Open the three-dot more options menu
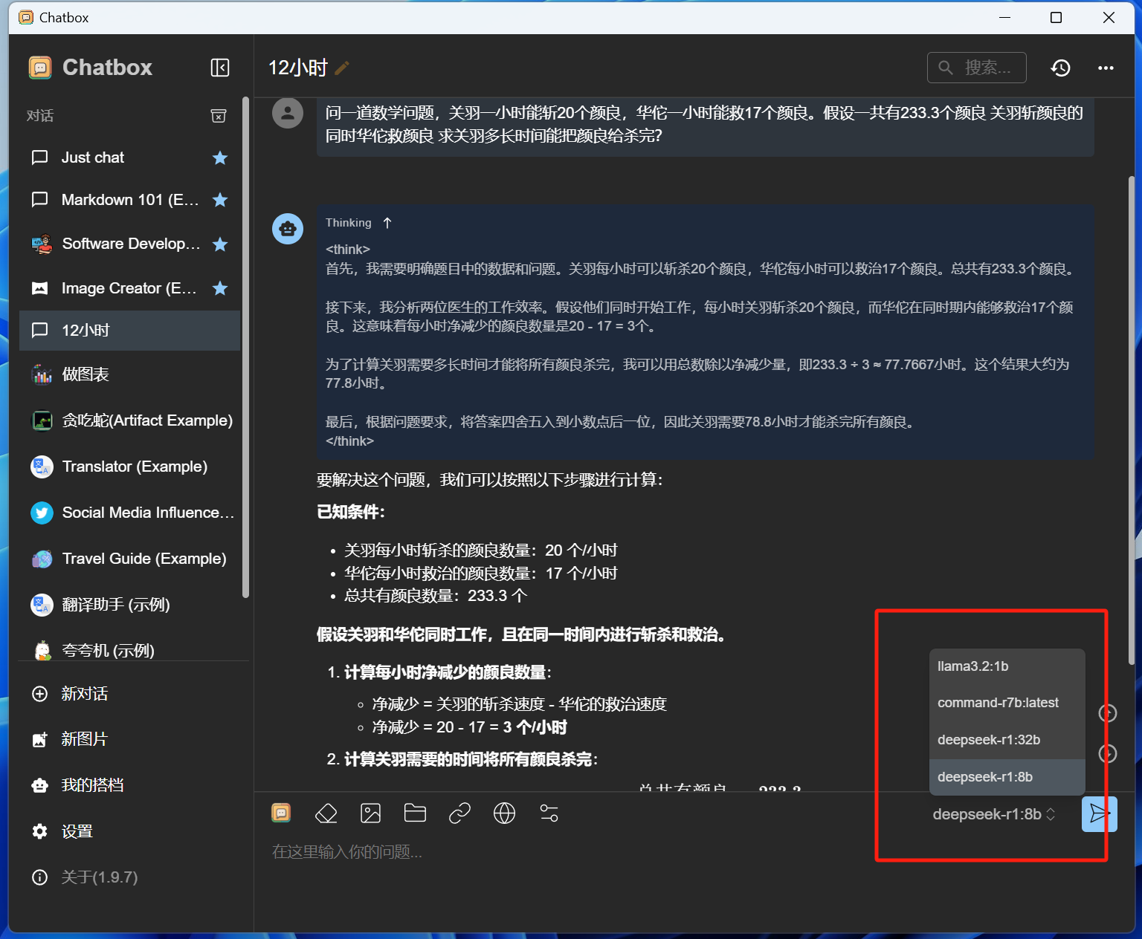The width and height of the screenshot is (1142, 939). coord(1106,68)
